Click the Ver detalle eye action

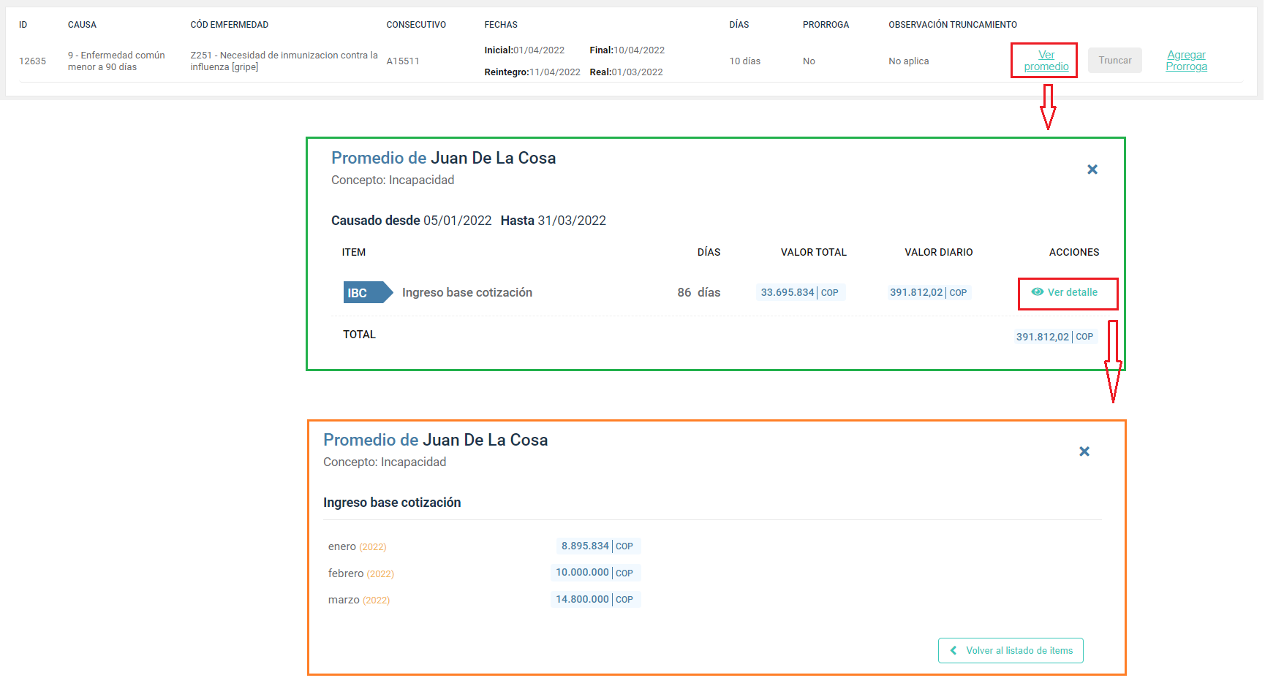click(x=1065, y=292)
